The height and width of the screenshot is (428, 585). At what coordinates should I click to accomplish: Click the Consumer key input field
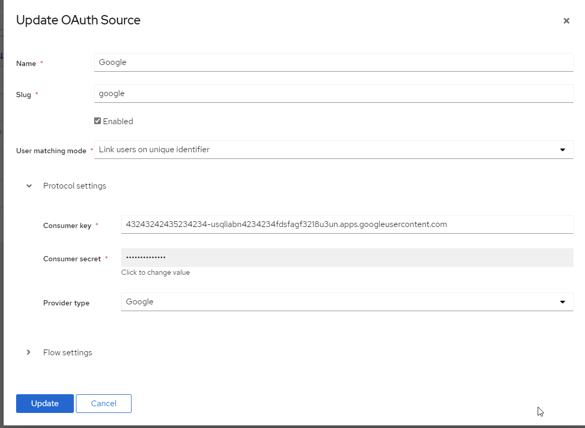[347, 224]
